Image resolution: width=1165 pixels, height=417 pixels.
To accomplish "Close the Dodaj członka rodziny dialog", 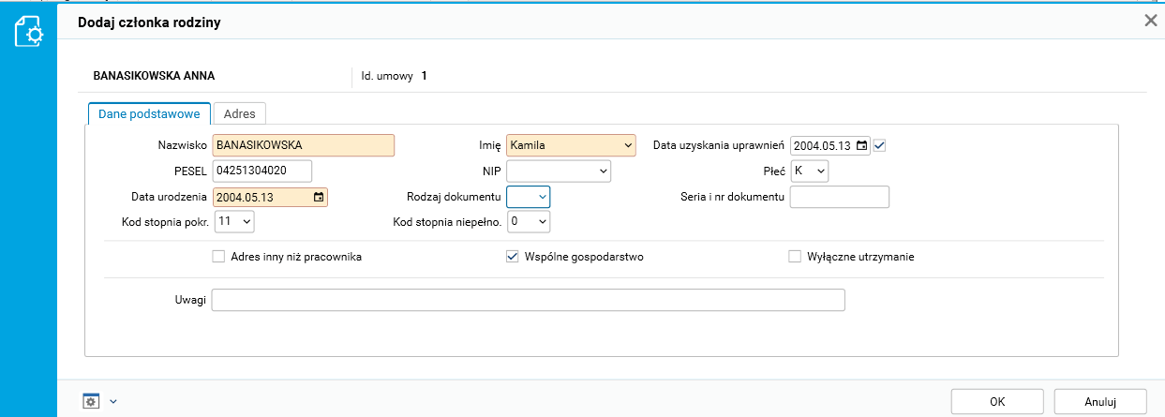I will pos(1150,20).
